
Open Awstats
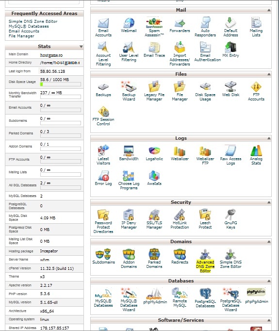point(154,178)
